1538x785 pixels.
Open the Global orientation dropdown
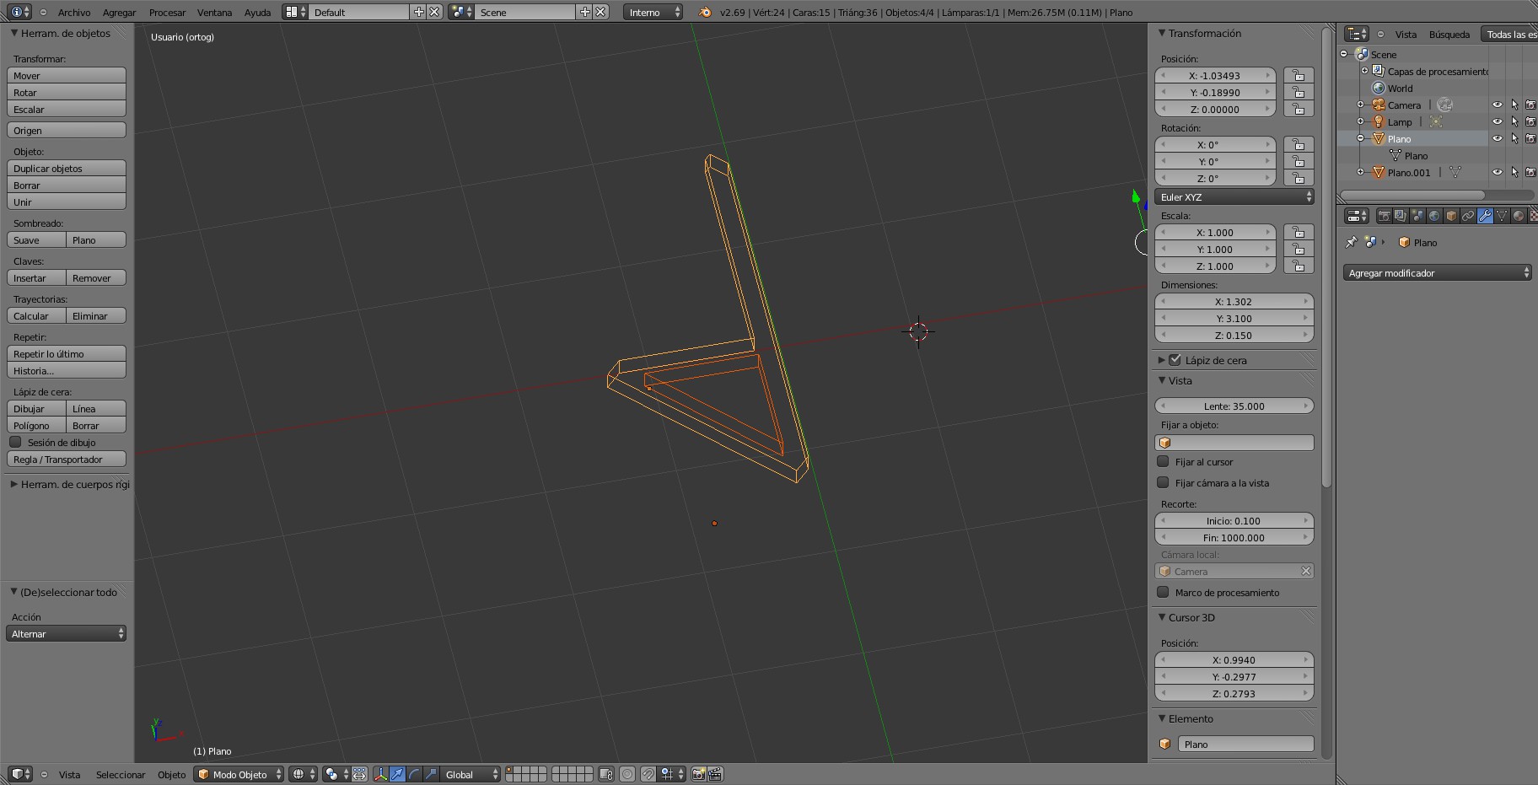(x=471, y=774)
